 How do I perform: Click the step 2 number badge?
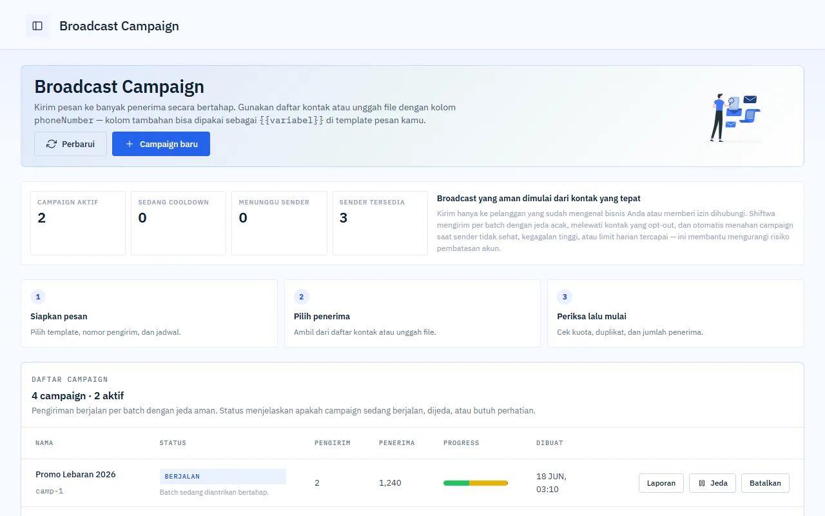point(302,297)
